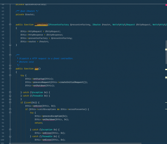The width and height of the screenshot is (167, 144).
Task: Jump to the warning stripe mark beside line 79
Action: 166,69
